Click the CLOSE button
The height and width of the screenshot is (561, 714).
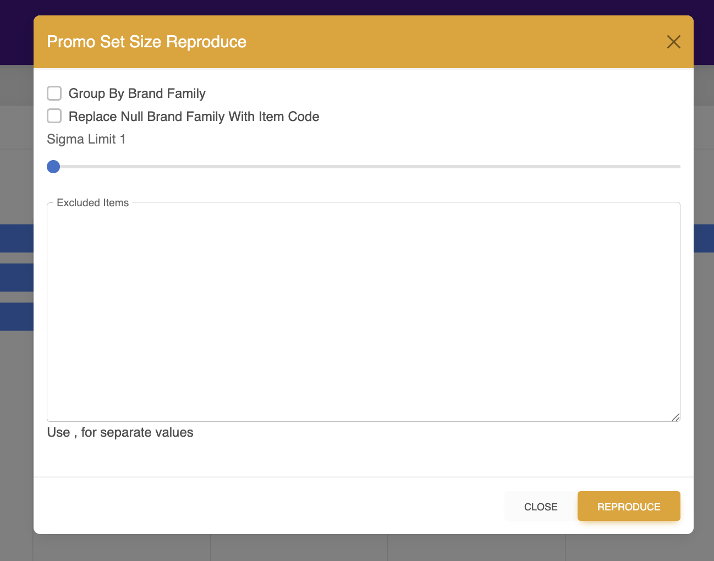541,507
